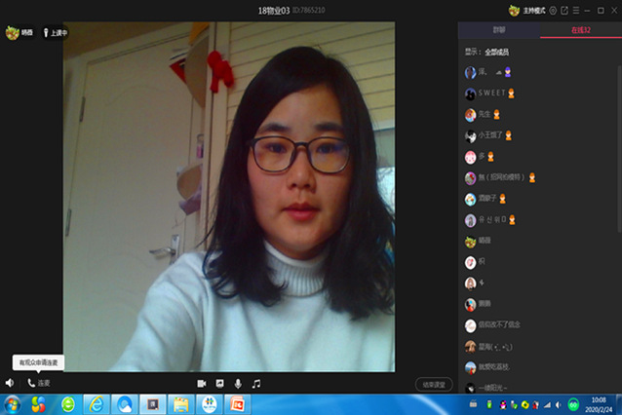Click the 连麦 phone button

click(x=38, y=383)
